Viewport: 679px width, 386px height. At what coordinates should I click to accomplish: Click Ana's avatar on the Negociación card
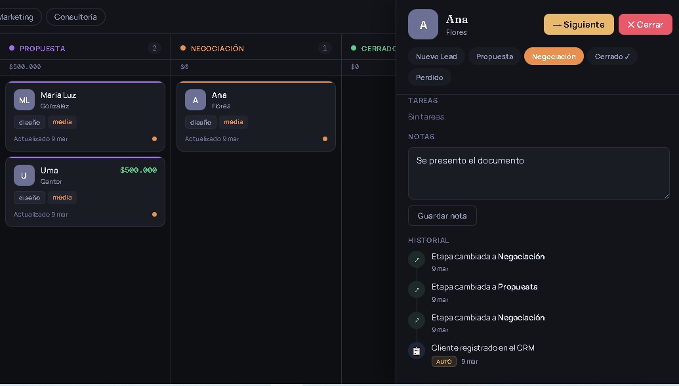195,100
